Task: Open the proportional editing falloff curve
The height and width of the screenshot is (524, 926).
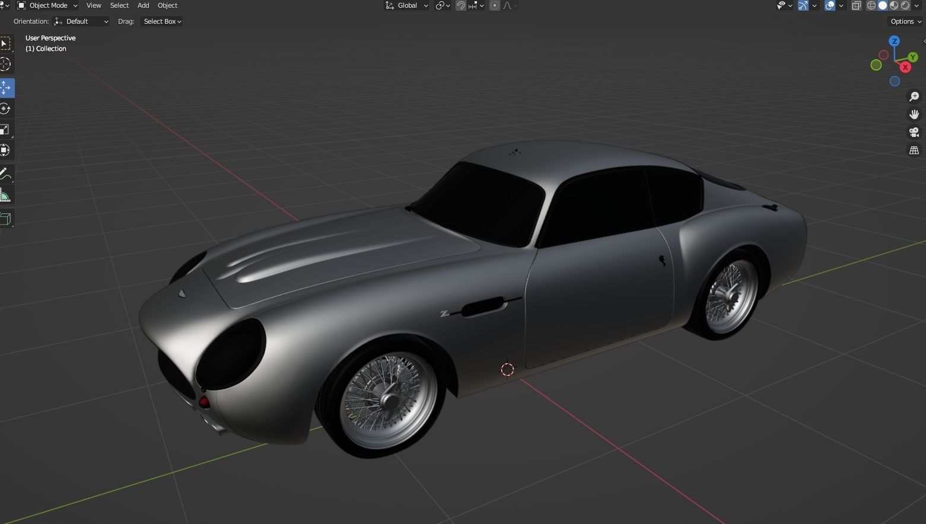Action: tap(510, 5)
